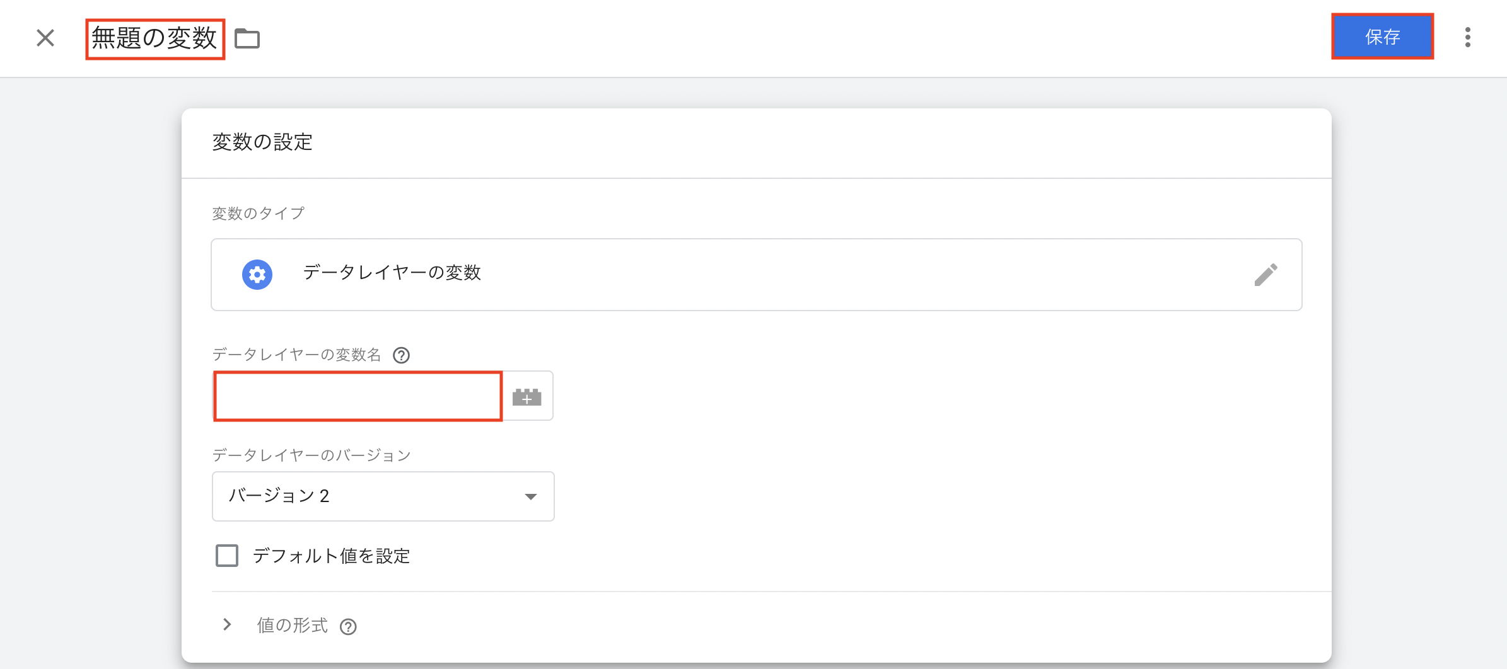Expand the 値の形式 chevron
1507x669 pixels.
pyautogui.click(x=227, y=625)
